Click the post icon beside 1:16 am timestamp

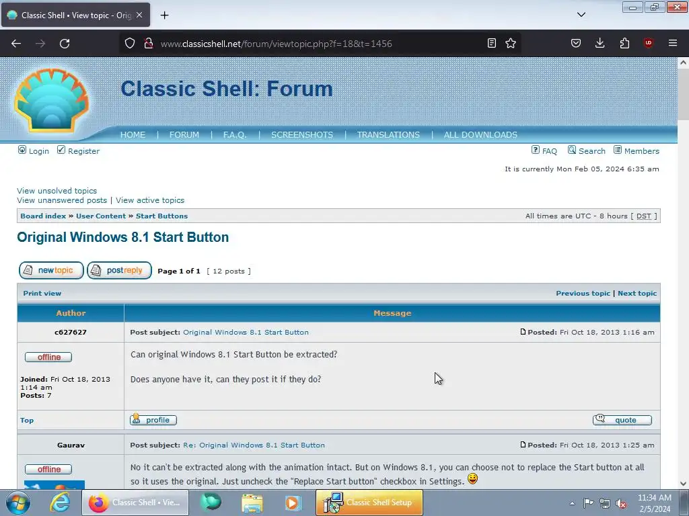tap(523, 332)
